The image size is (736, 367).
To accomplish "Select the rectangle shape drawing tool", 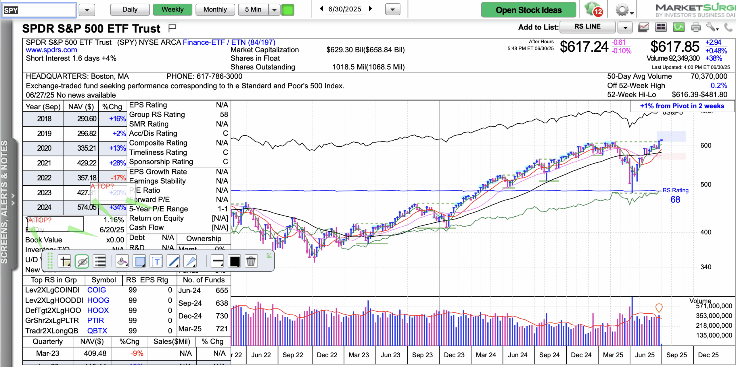I will [x=140, y=261].
